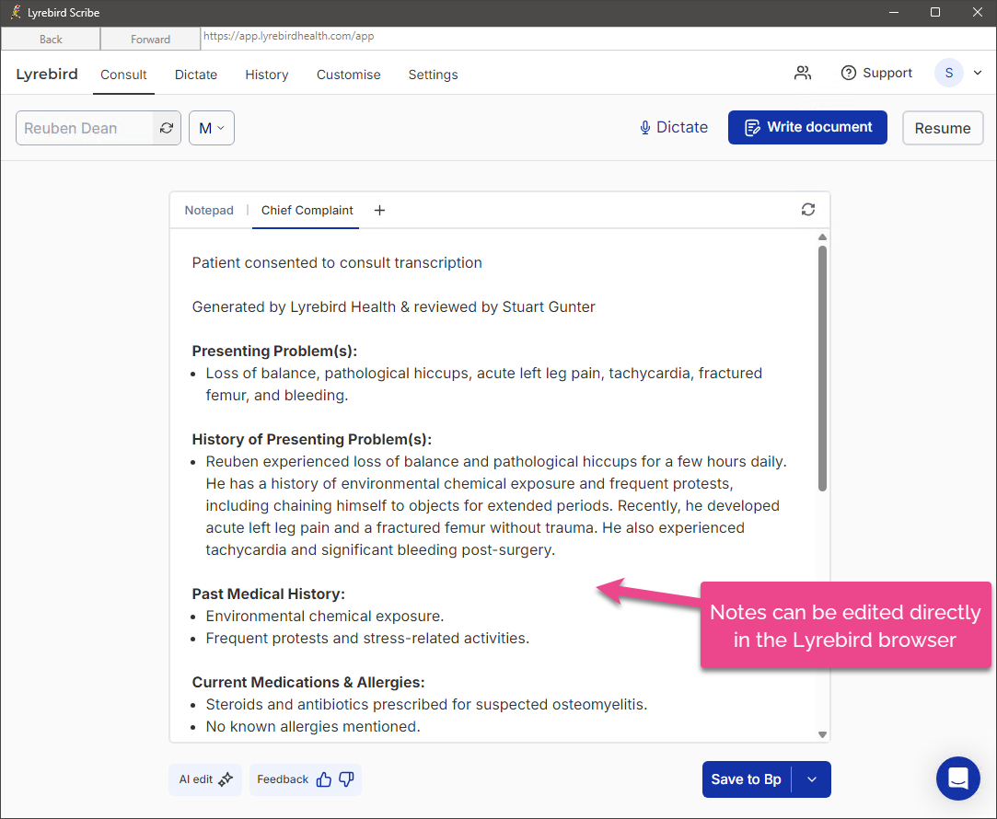Click the browser Back button
This screenshot has width=997, height=819.
(x=51, y=39)
